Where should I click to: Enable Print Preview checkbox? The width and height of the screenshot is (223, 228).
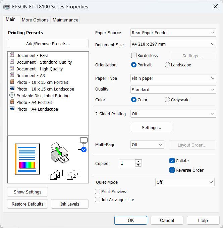(x=98, y=191)
